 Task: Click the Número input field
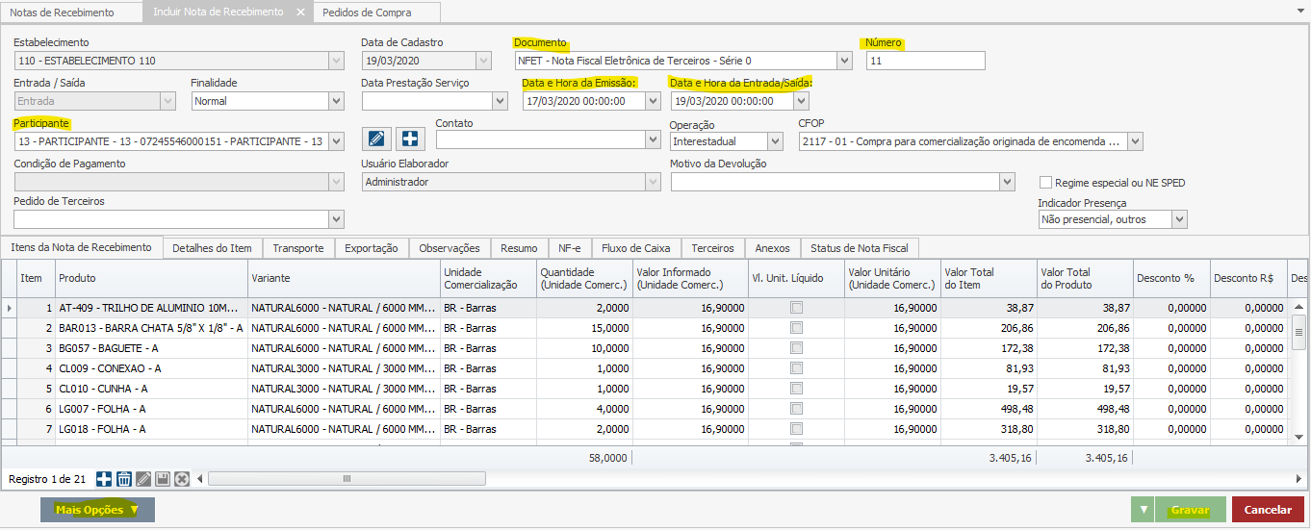(x=925, y=61)
